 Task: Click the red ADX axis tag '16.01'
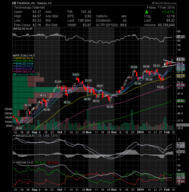coord(181,181)
